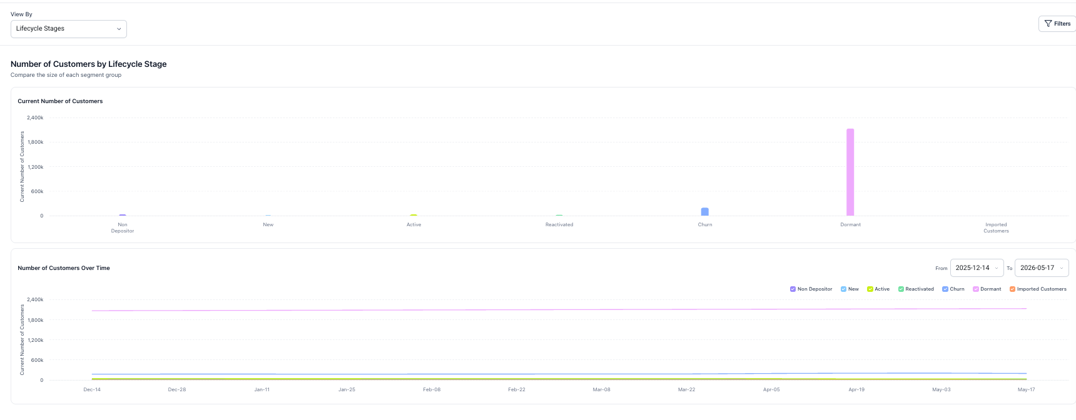1076x420 pixels.
Task: Toggle Dormant legend checkbox
Action: 975,289
